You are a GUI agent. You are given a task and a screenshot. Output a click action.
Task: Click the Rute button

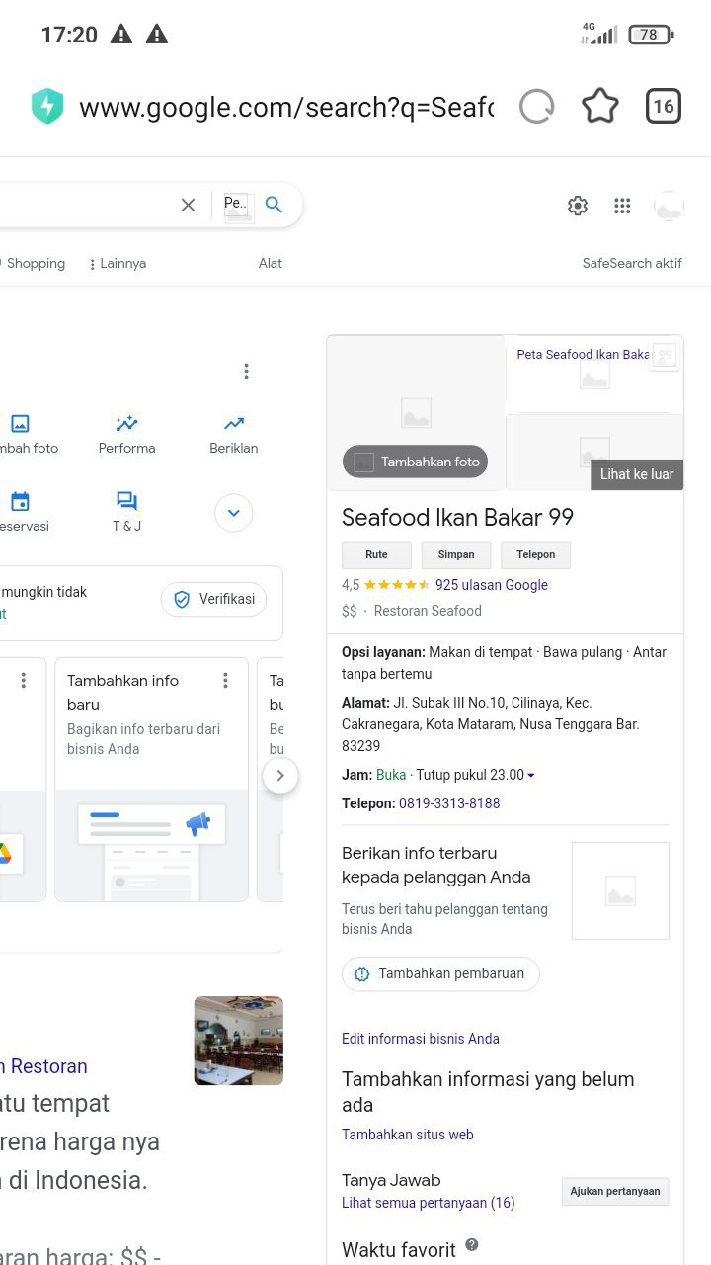pyautogui.click(x=376, y=554)
